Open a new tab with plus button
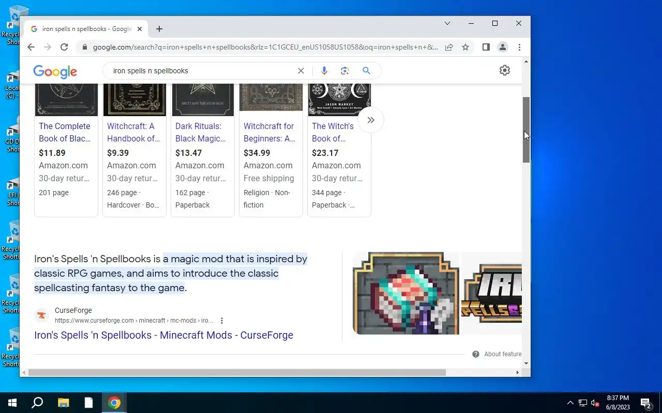 coord(159,29)
